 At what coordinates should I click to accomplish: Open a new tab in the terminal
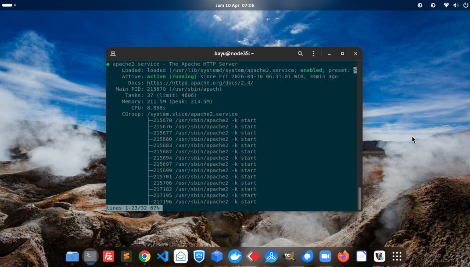(113, 54)
